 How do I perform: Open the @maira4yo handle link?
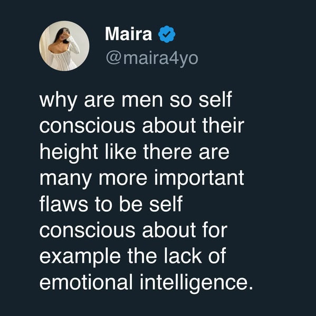click(152, 59)
